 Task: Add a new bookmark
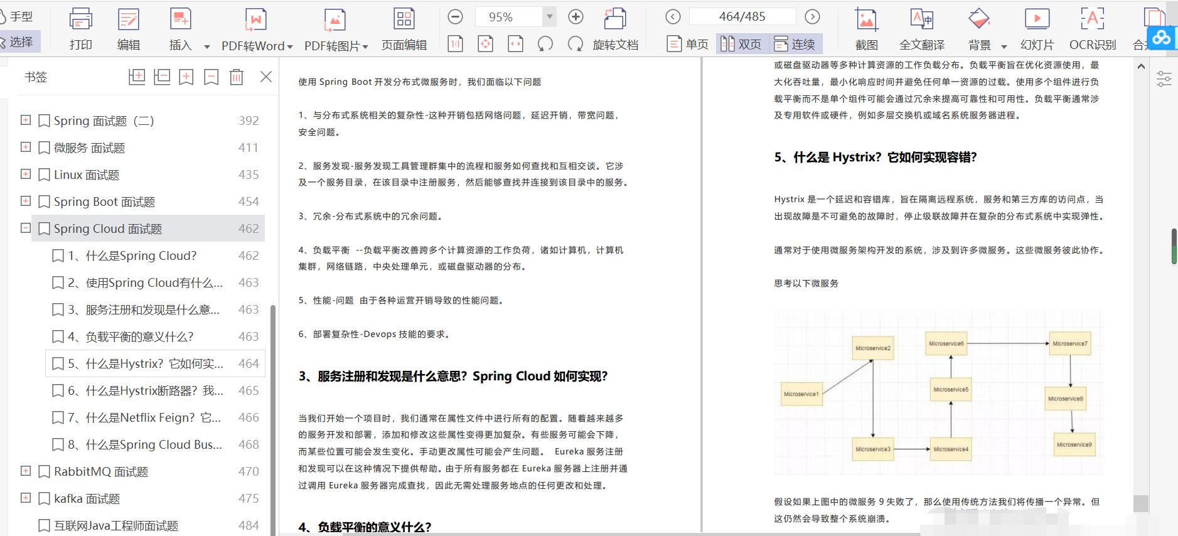186,77
